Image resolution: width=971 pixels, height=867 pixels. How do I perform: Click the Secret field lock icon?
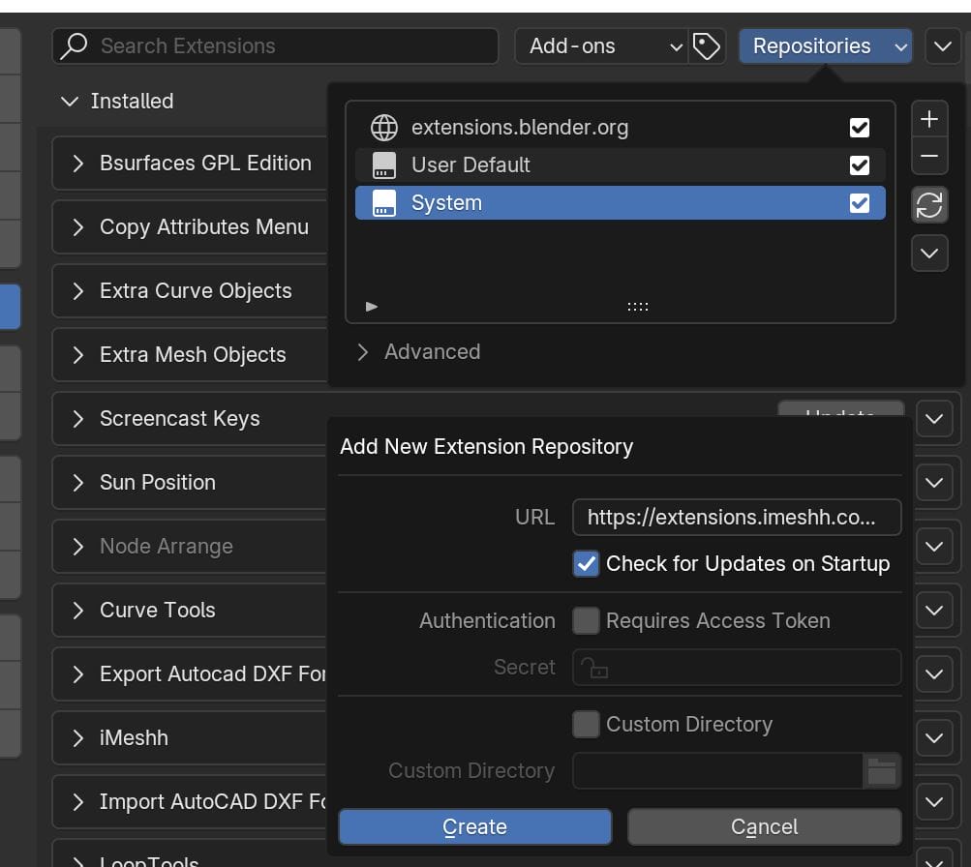pos(594,668)
